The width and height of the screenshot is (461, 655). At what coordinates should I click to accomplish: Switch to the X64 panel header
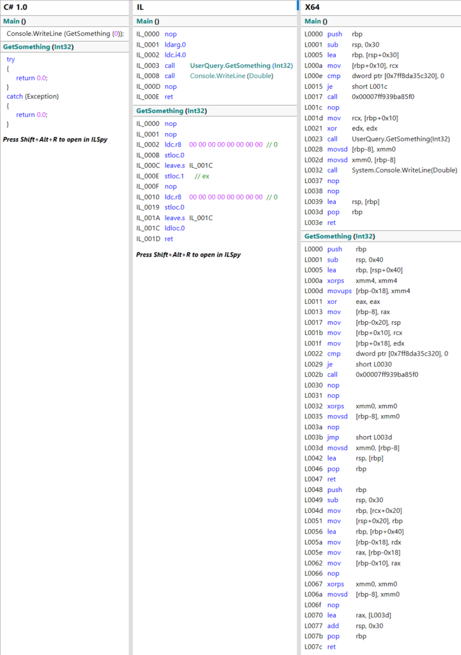coord(312,7)
